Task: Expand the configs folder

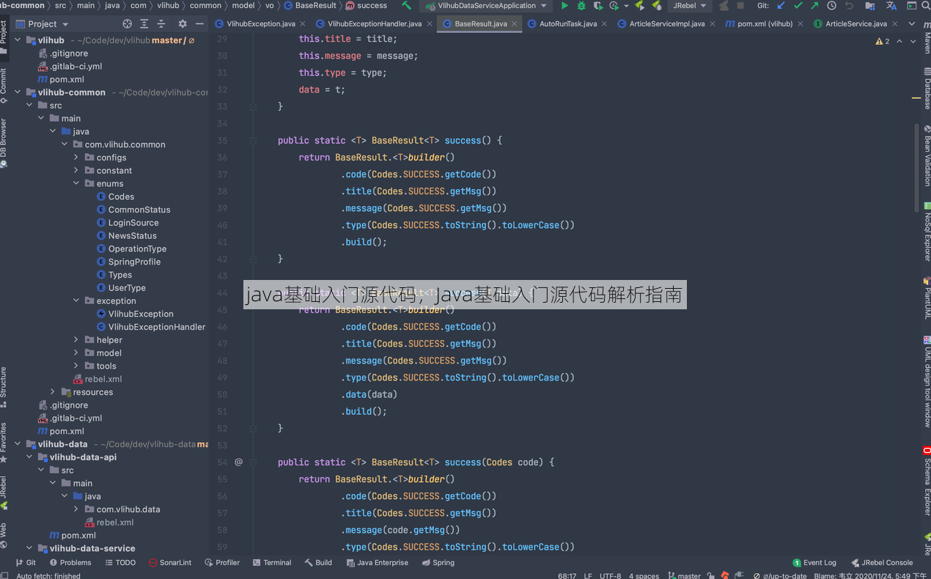Action: [76, 158]
